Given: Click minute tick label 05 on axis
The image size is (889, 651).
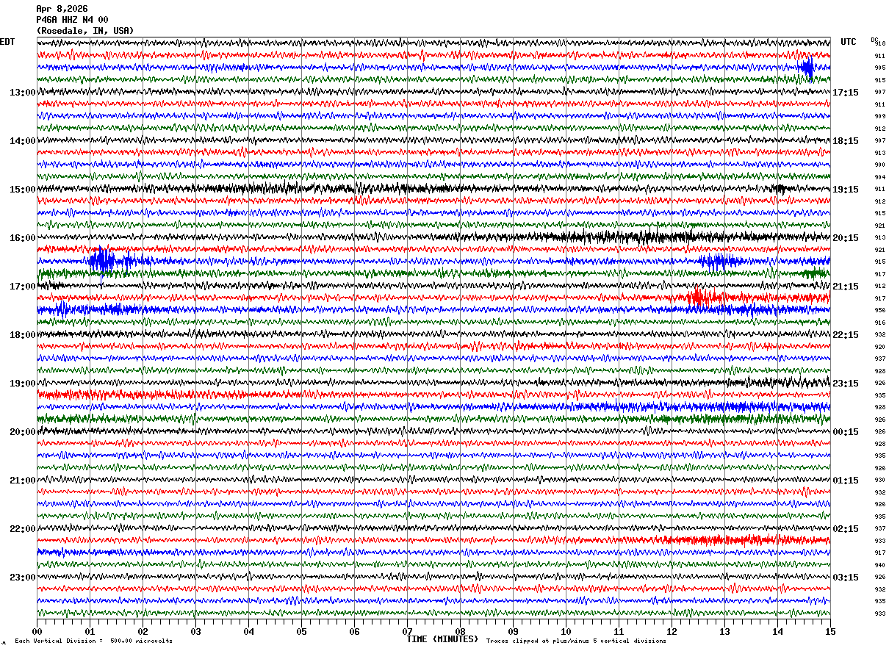Looking at the screenshot, I should click(301, 631).
